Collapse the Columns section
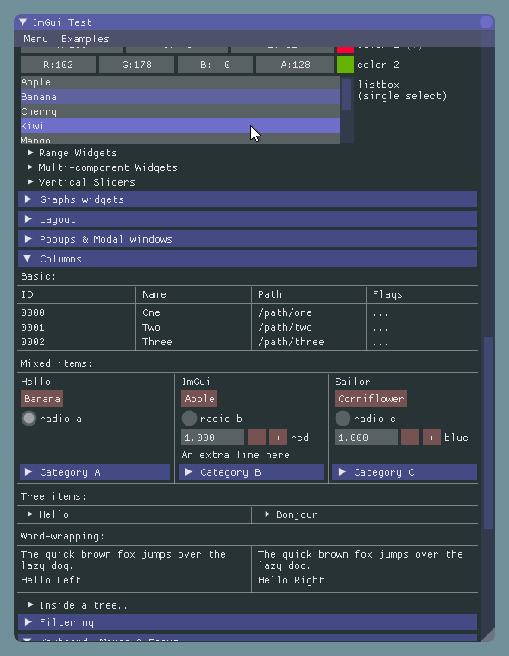The width and height of the screenshot is (509, 656). [x=248, y=259]
